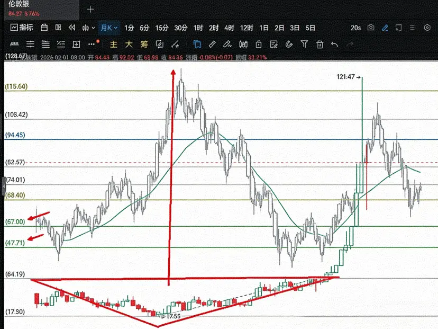
Task: Click the paperclip attach icon
Action: tap(289, 44)
